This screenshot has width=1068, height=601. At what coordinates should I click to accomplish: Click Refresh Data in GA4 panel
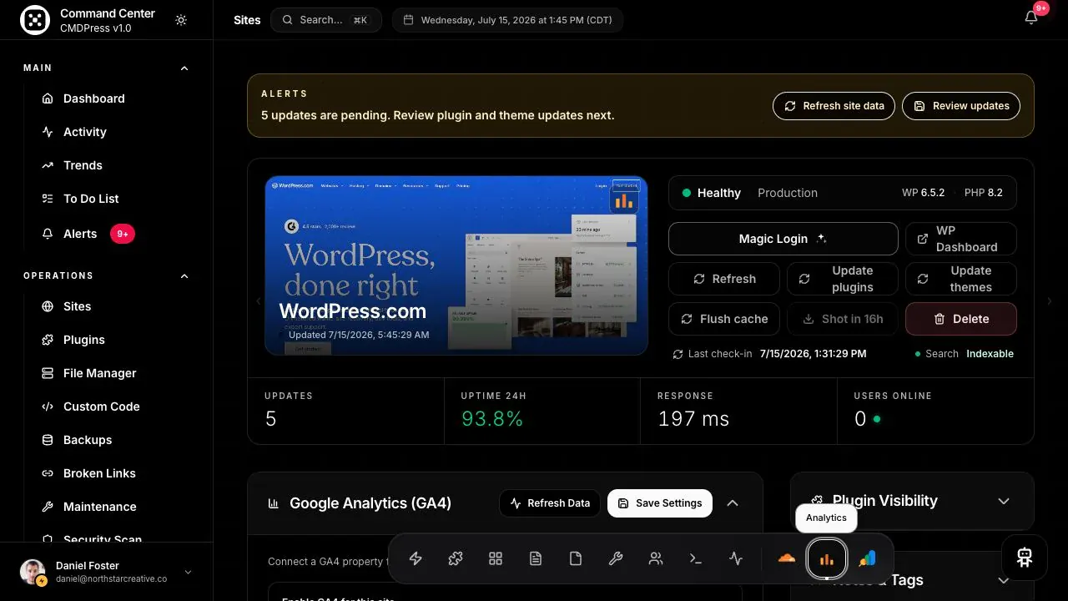[x=550, y=503]
